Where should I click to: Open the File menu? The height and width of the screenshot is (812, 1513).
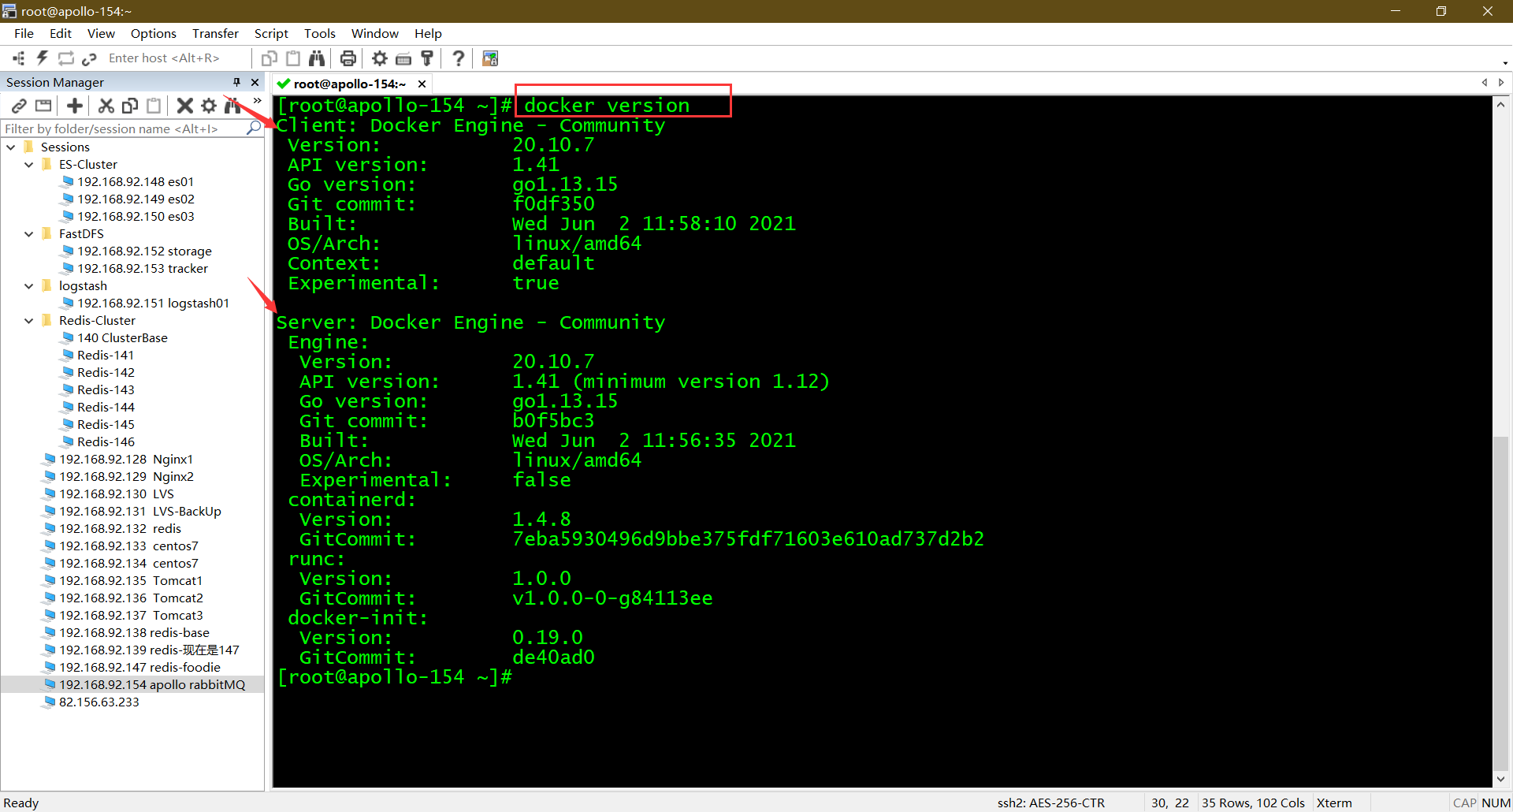[x=24, y=33]
